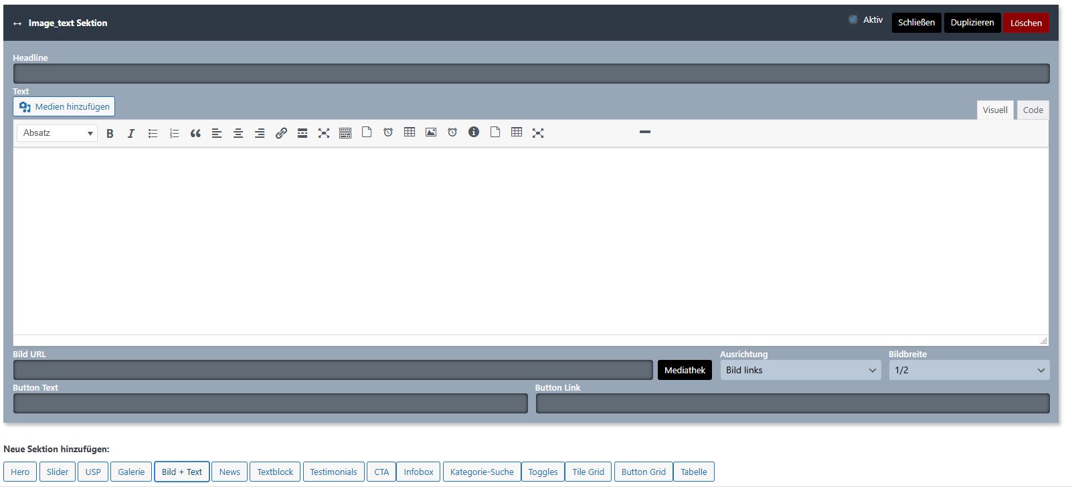The image size is (1072, 487).
Task: Expand the Ausrichtung dropdown
Action: 800,370
